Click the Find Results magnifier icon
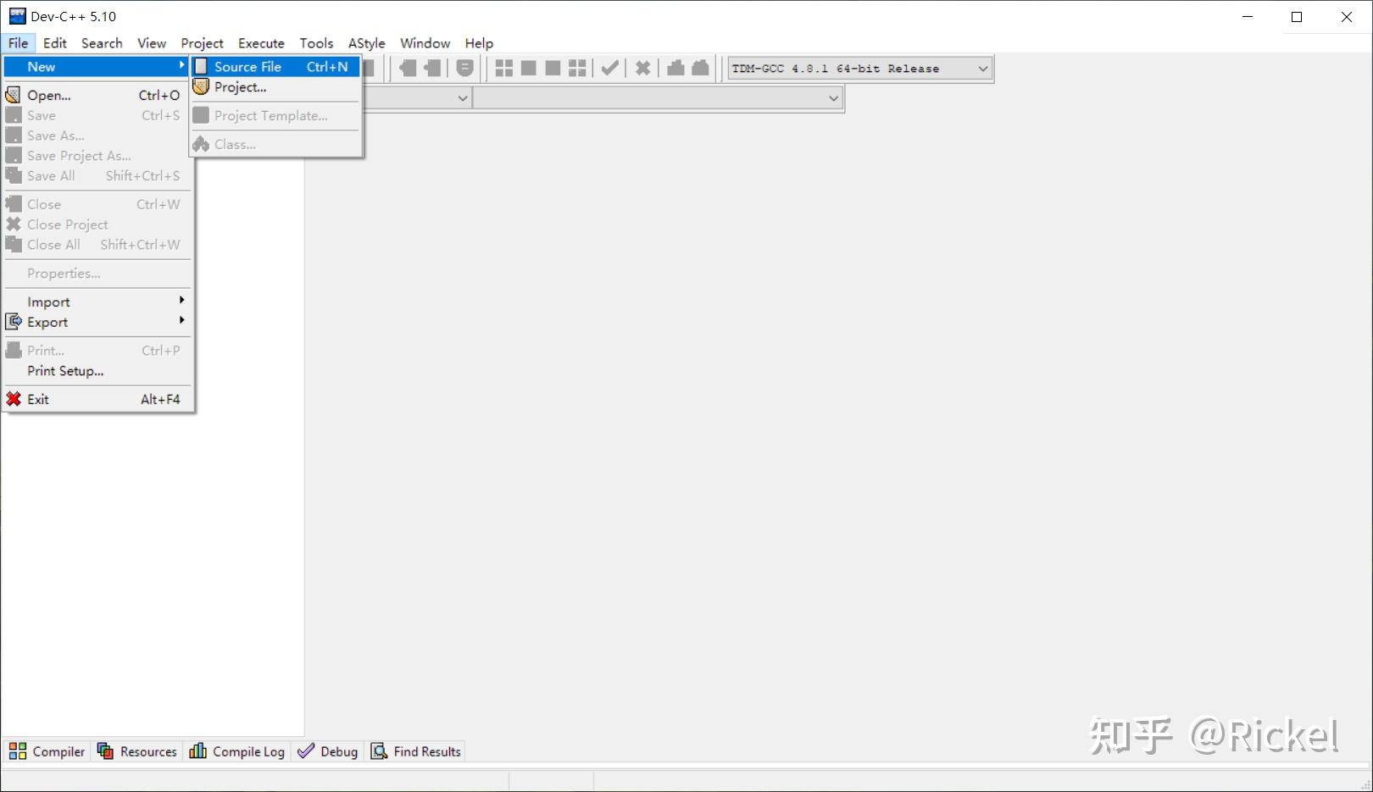The image size is (1373, 792). (379, 751)
